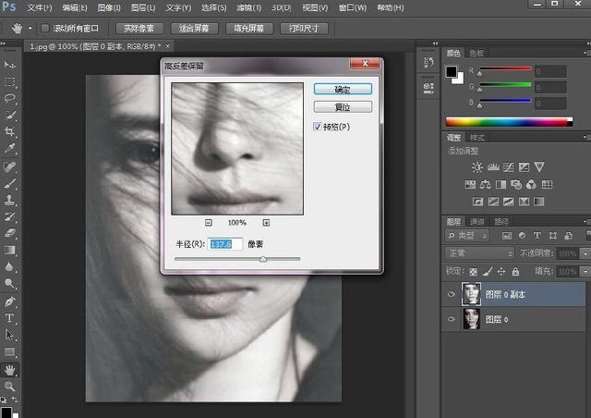Select the Path Selection tool
The height and width of the screenshot is (418, 591).
10,335
